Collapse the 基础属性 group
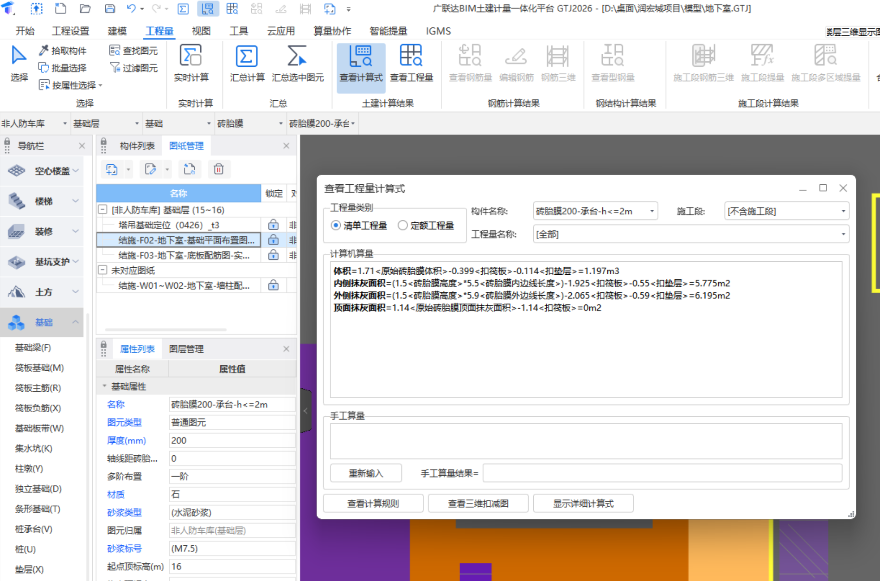The height and width of the screenshot is (581, 880). 104,386
